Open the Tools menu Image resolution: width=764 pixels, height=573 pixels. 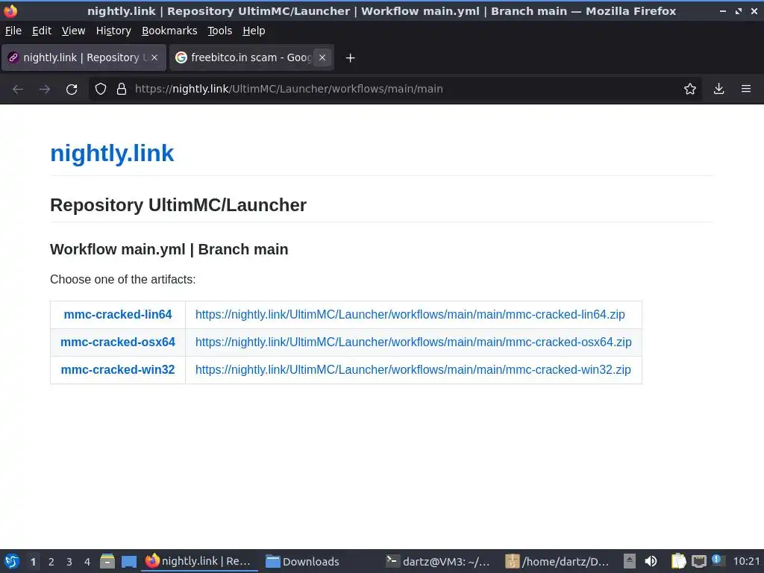point(220,31)
